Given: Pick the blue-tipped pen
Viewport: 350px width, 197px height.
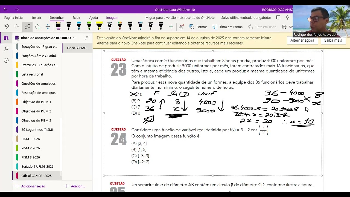Looking at the screenshot, I should tap(79, 26).
